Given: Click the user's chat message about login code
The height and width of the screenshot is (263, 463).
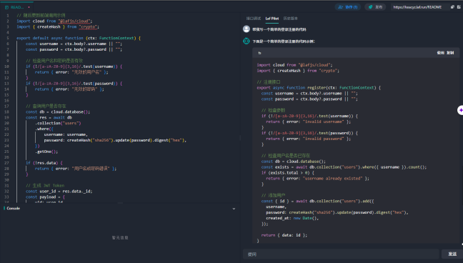Looking at the screenshot, I should [x=279, y=29].
